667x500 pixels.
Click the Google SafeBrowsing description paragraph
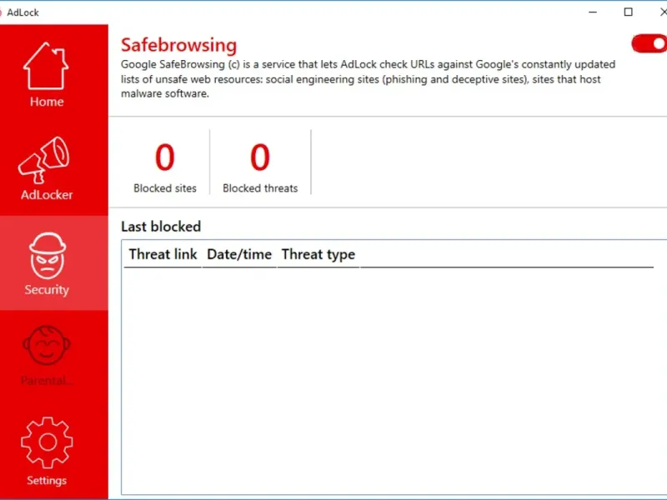(x=368, y=79)
